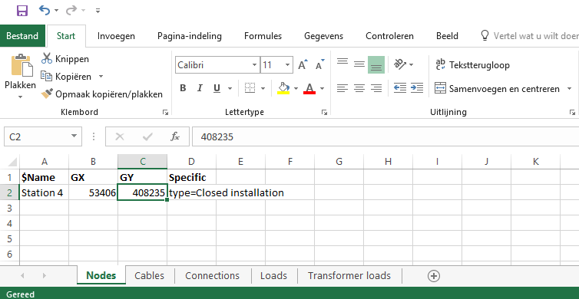This screenshot has width=579, height=299.
Task: Click the Save icon in quick access toolbar
Action: coord(22,10)
